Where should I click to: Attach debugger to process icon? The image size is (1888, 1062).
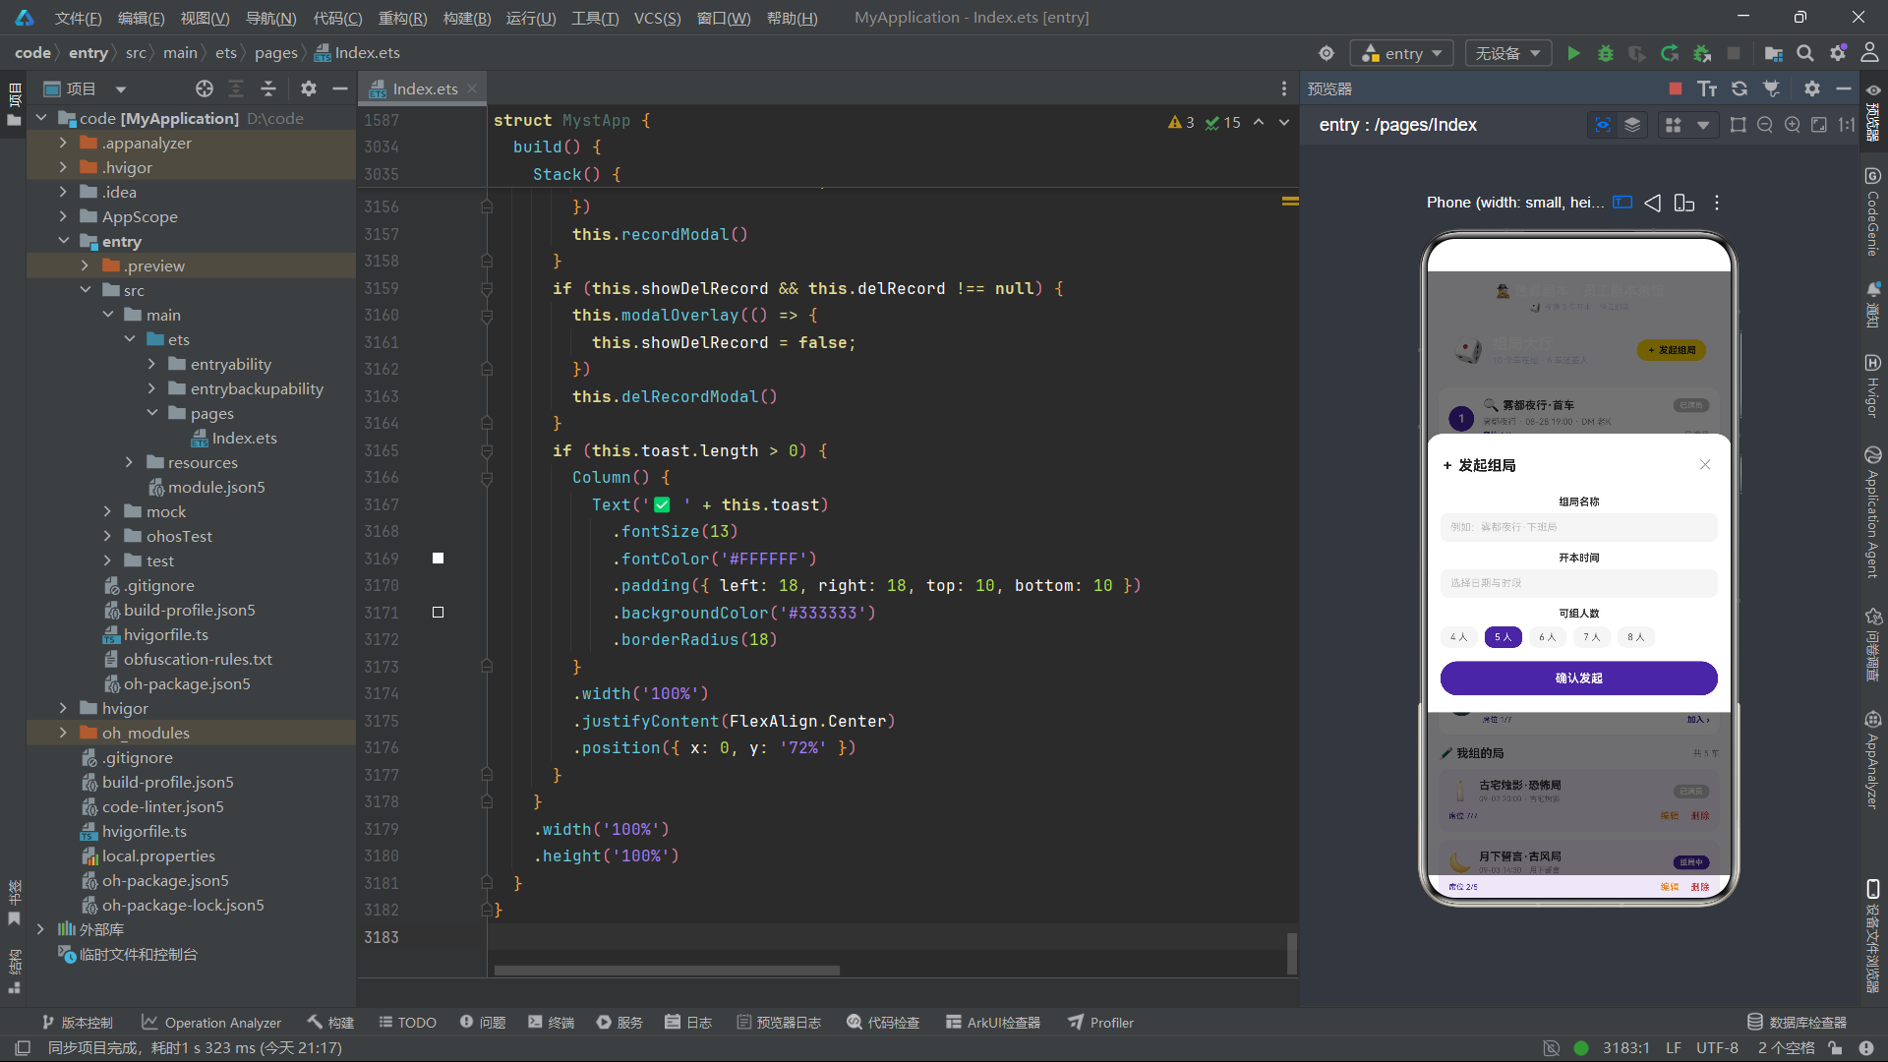[1702, 53]
